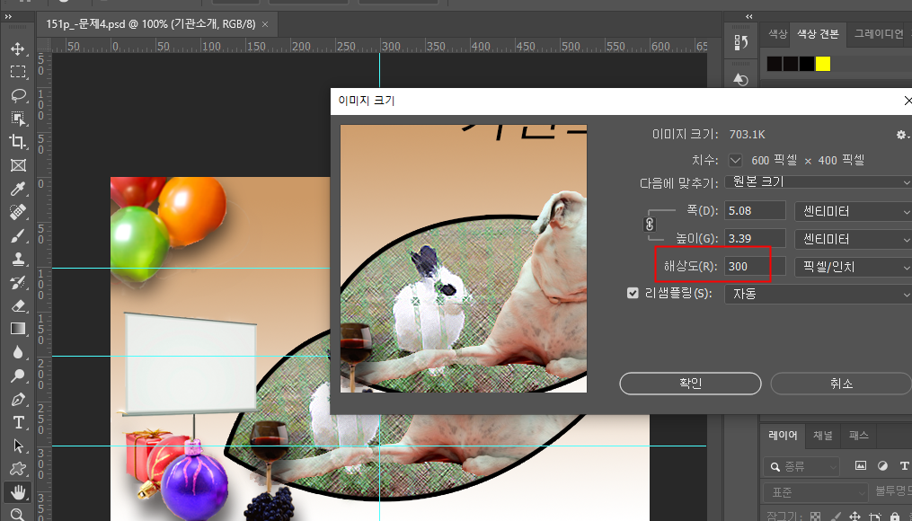Image resolution: width=912 pixels, height=521 pixels.
Task: Open the blend mode 표준 dropdown
Action: [x=816, y=492]
